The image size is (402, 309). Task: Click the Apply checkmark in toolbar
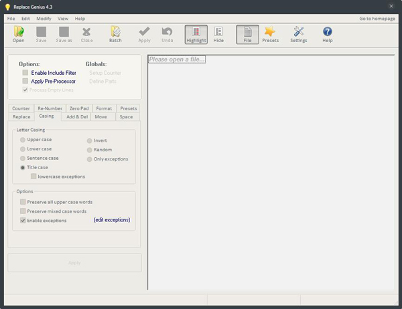pyautogui.click(x=144, y=34)
